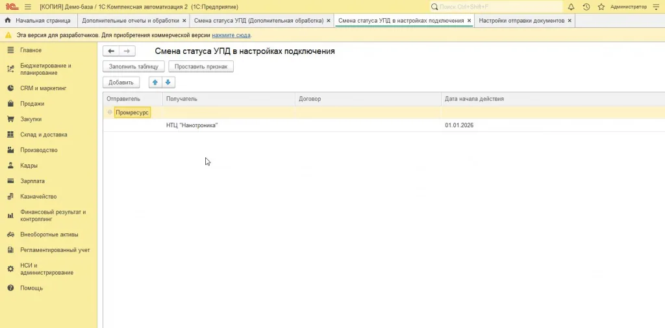Click the Внеоборотные активы car icon
The width and height of the screenshot is (665, 328).
11,234
